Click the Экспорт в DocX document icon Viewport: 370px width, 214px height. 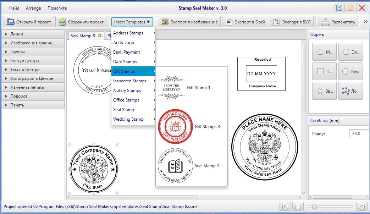pos(229,22)
